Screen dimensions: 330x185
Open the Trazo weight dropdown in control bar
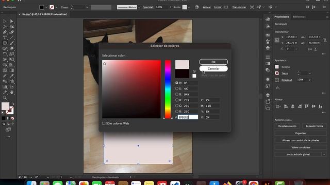point(87,7)
